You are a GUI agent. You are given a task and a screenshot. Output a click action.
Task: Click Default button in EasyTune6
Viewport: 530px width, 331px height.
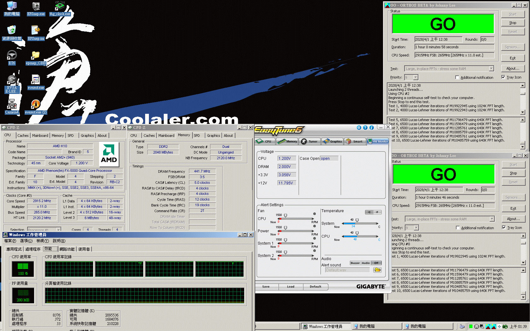pos(315,287)
